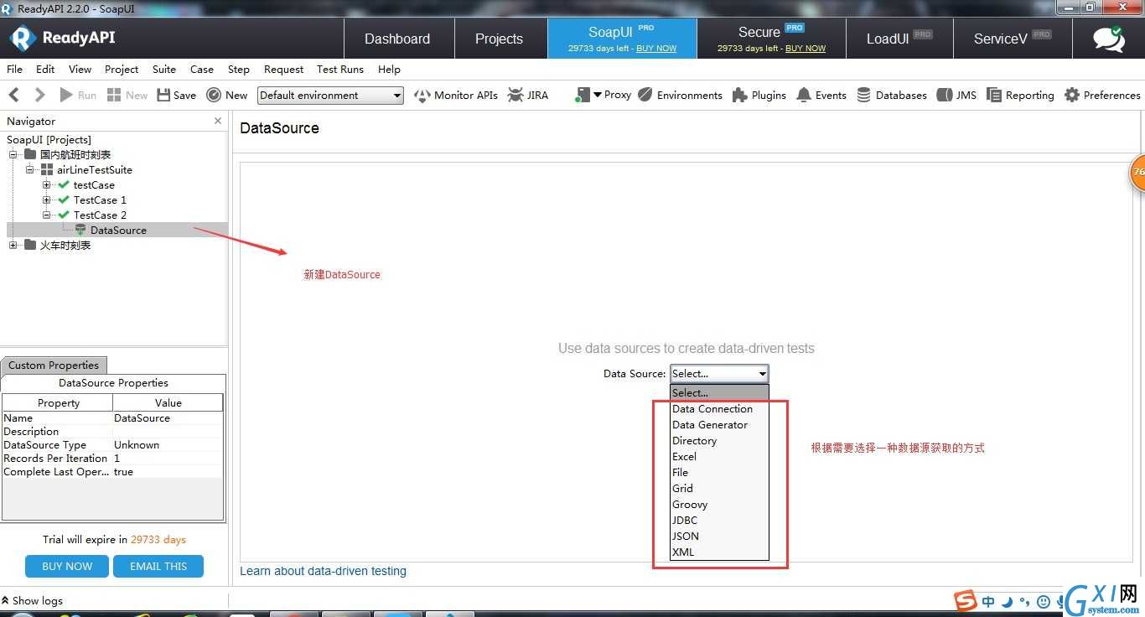
Task: Open the chat bubble icon
Action: [x=1109, y=39]
